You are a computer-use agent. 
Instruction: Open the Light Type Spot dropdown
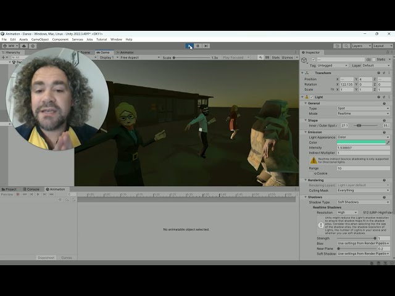click(364, 109)
